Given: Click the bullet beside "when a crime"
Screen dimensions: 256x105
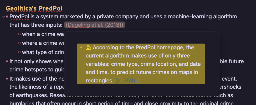Looking at the screenshot, I should [19, 34].
